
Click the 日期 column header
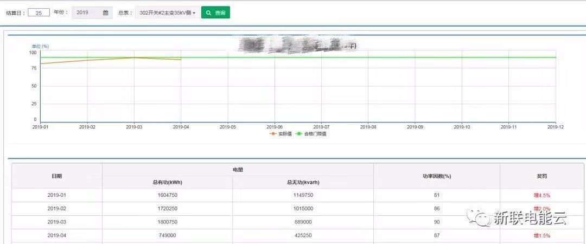click(x=57, y=176)
